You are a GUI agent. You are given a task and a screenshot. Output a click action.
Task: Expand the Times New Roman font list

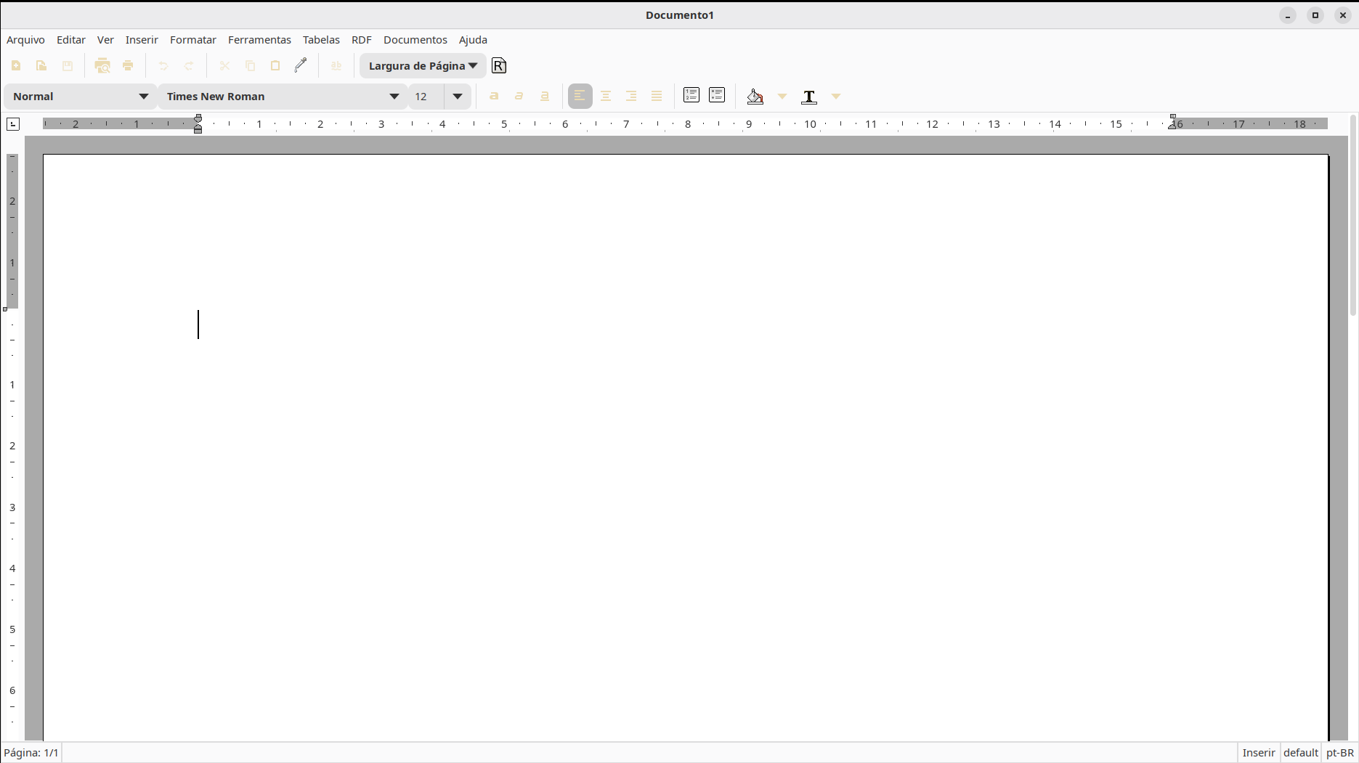(394, 96)
